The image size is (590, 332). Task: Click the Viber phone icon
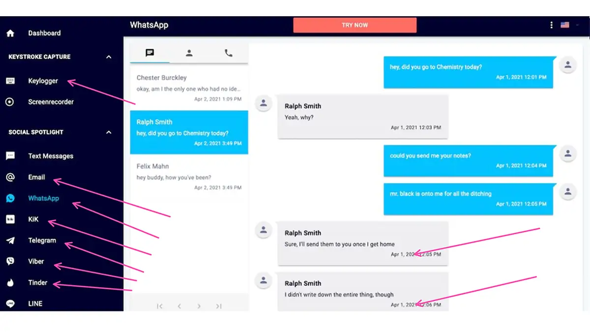[10, 262]
